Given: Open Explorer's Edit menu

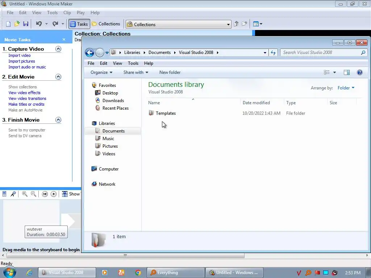Looking at the screenshot, I should (103, 63).
